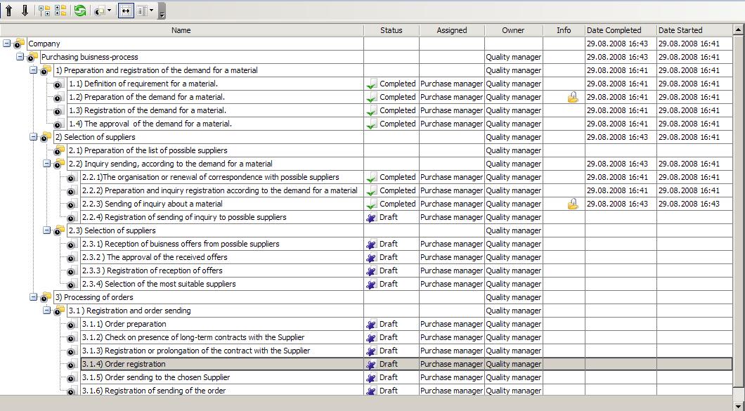Click the column chooser toolbar icon
Image resolution: width=745 pixels, height=411 pixels.
click(x=143, y=11)
